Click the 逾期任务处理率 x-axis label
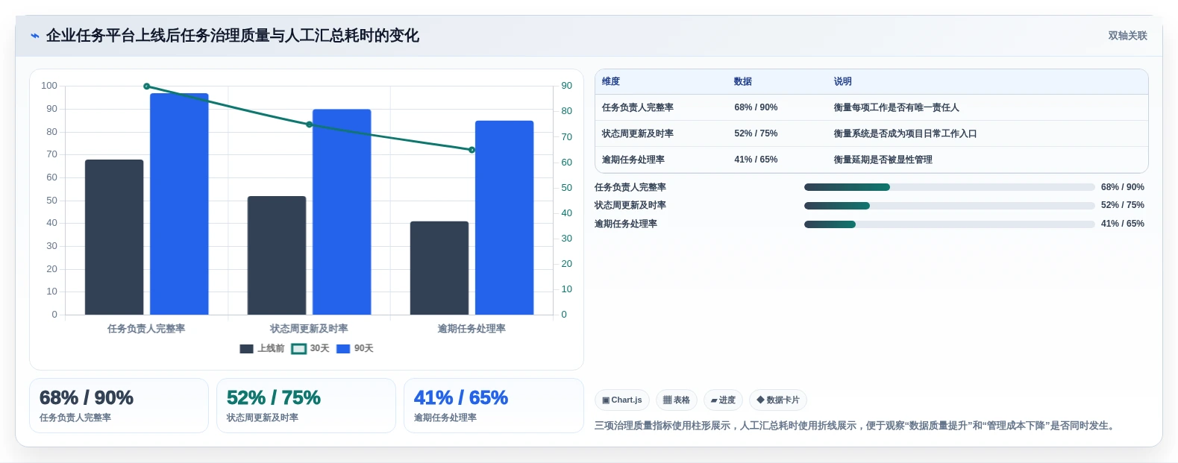The image size is (1178, 463). 471,329
